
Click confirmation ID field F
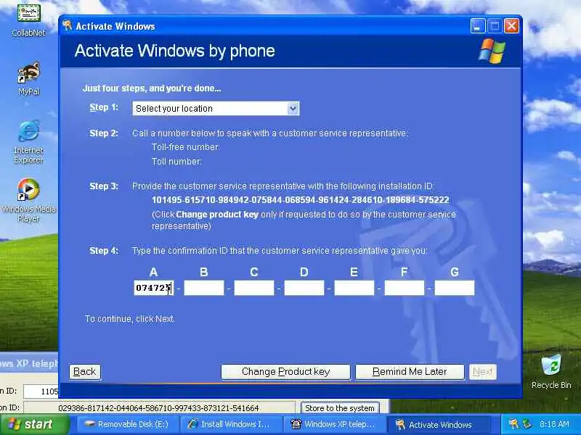[405, 288]
